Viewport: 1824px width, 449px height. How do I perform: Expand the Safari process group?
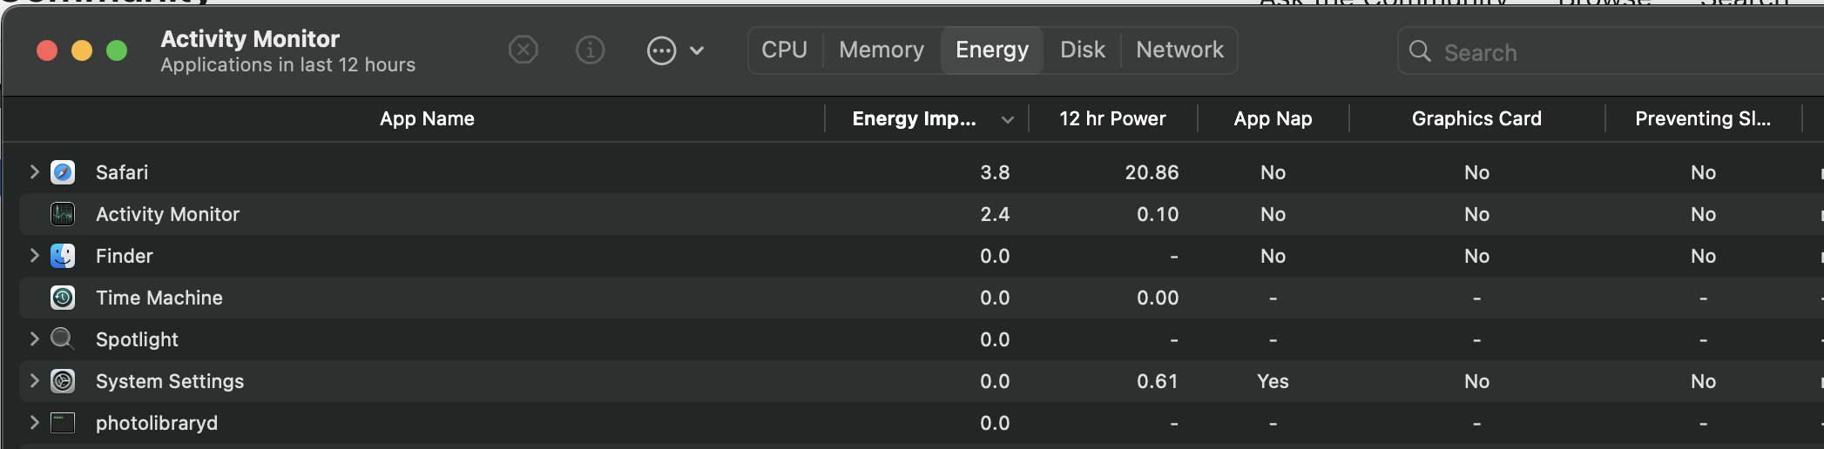pos(34,172)
